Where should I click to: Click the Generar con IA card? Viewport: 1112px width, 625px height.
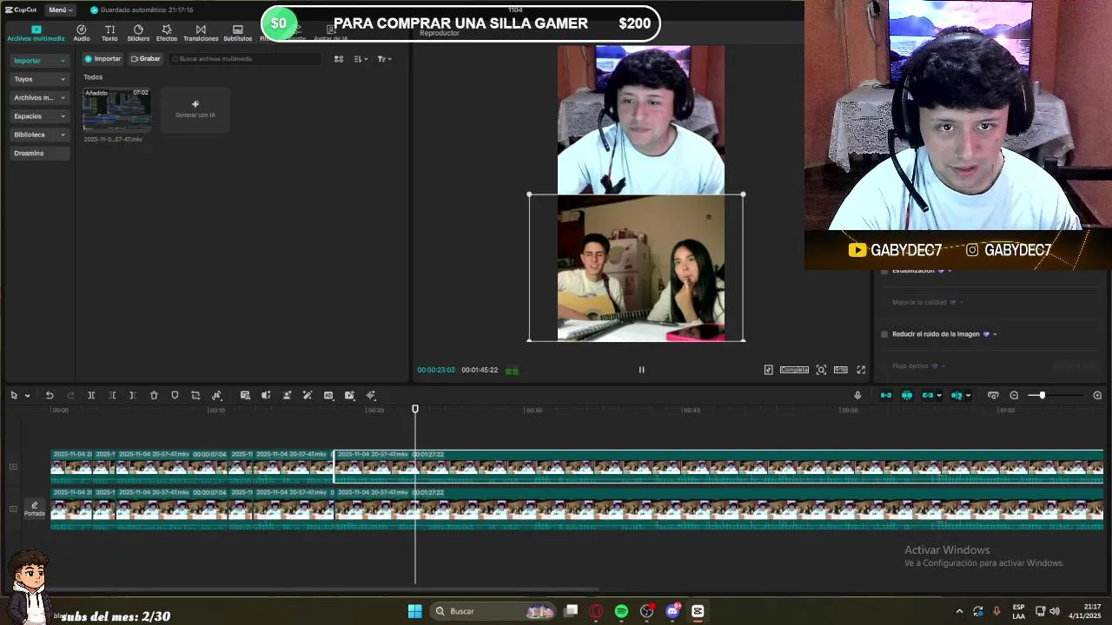pos(195,109)
